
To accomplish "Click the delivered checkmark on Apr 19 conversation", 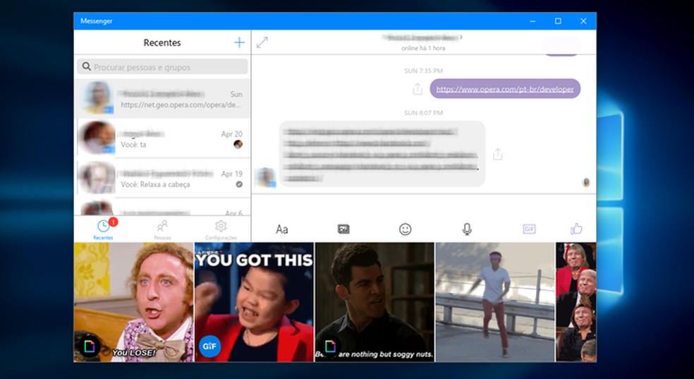I will pyautogui.click(x=239, y=184).
